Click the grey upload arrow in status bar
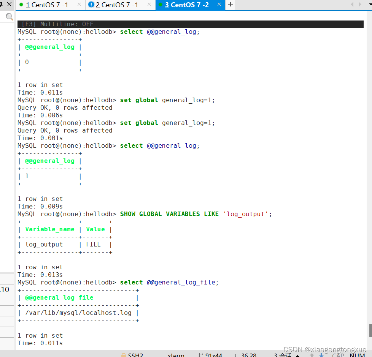 click(x=312, y=355)
